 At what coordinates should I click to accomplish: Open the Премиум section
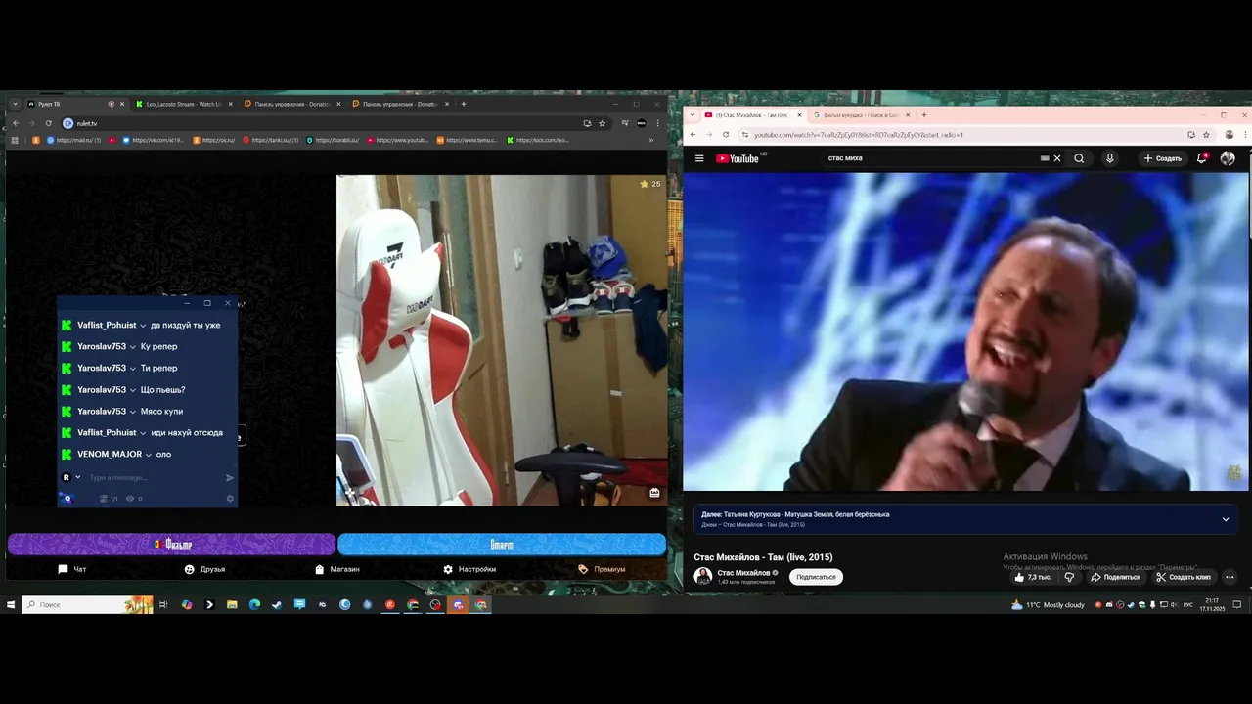click(602, 569)
